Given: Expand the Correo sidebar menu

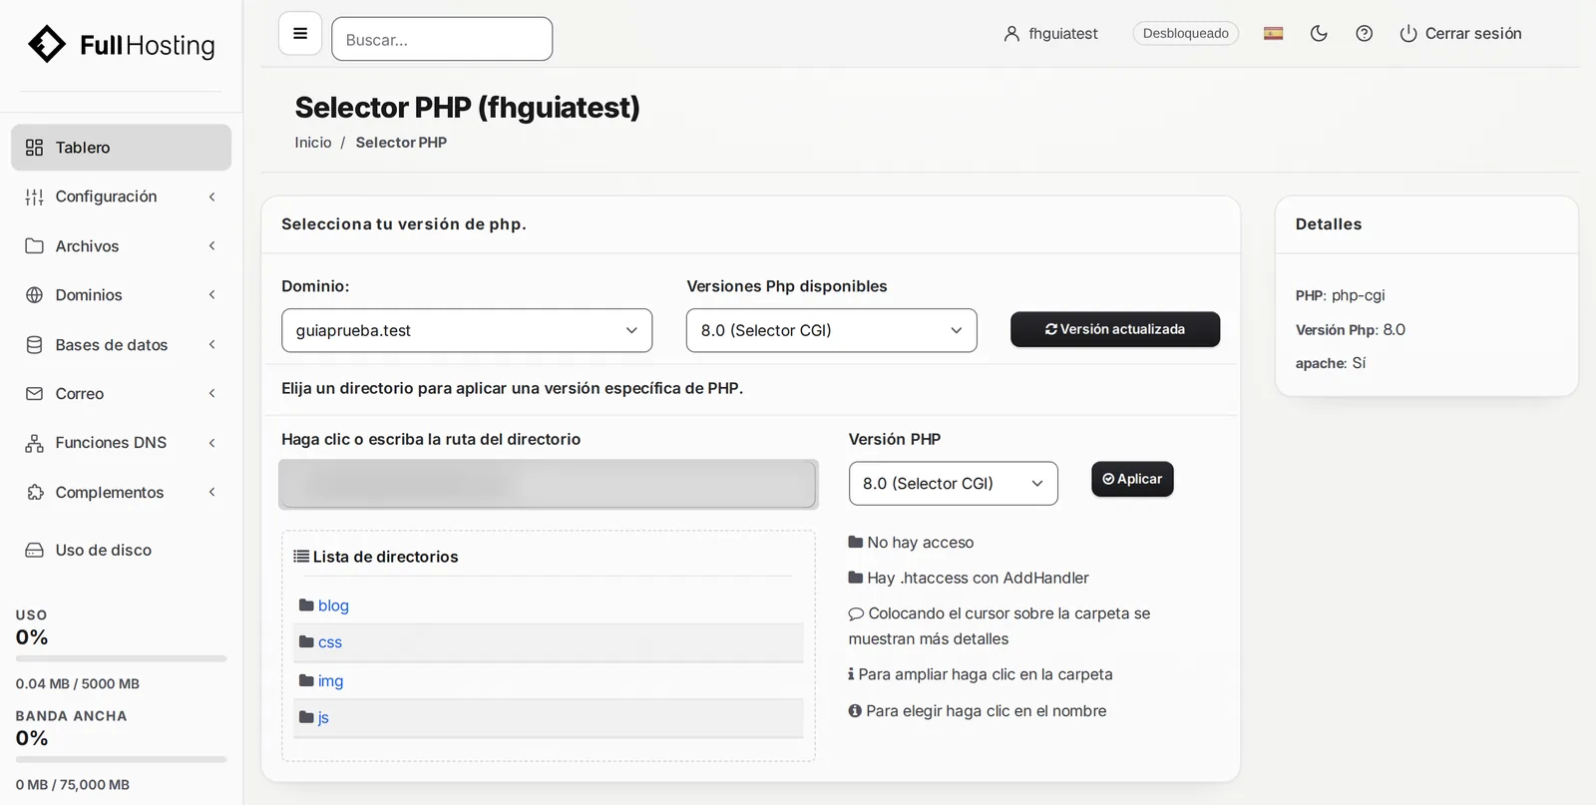Looking at the screenshot, I should click(121, 394).
